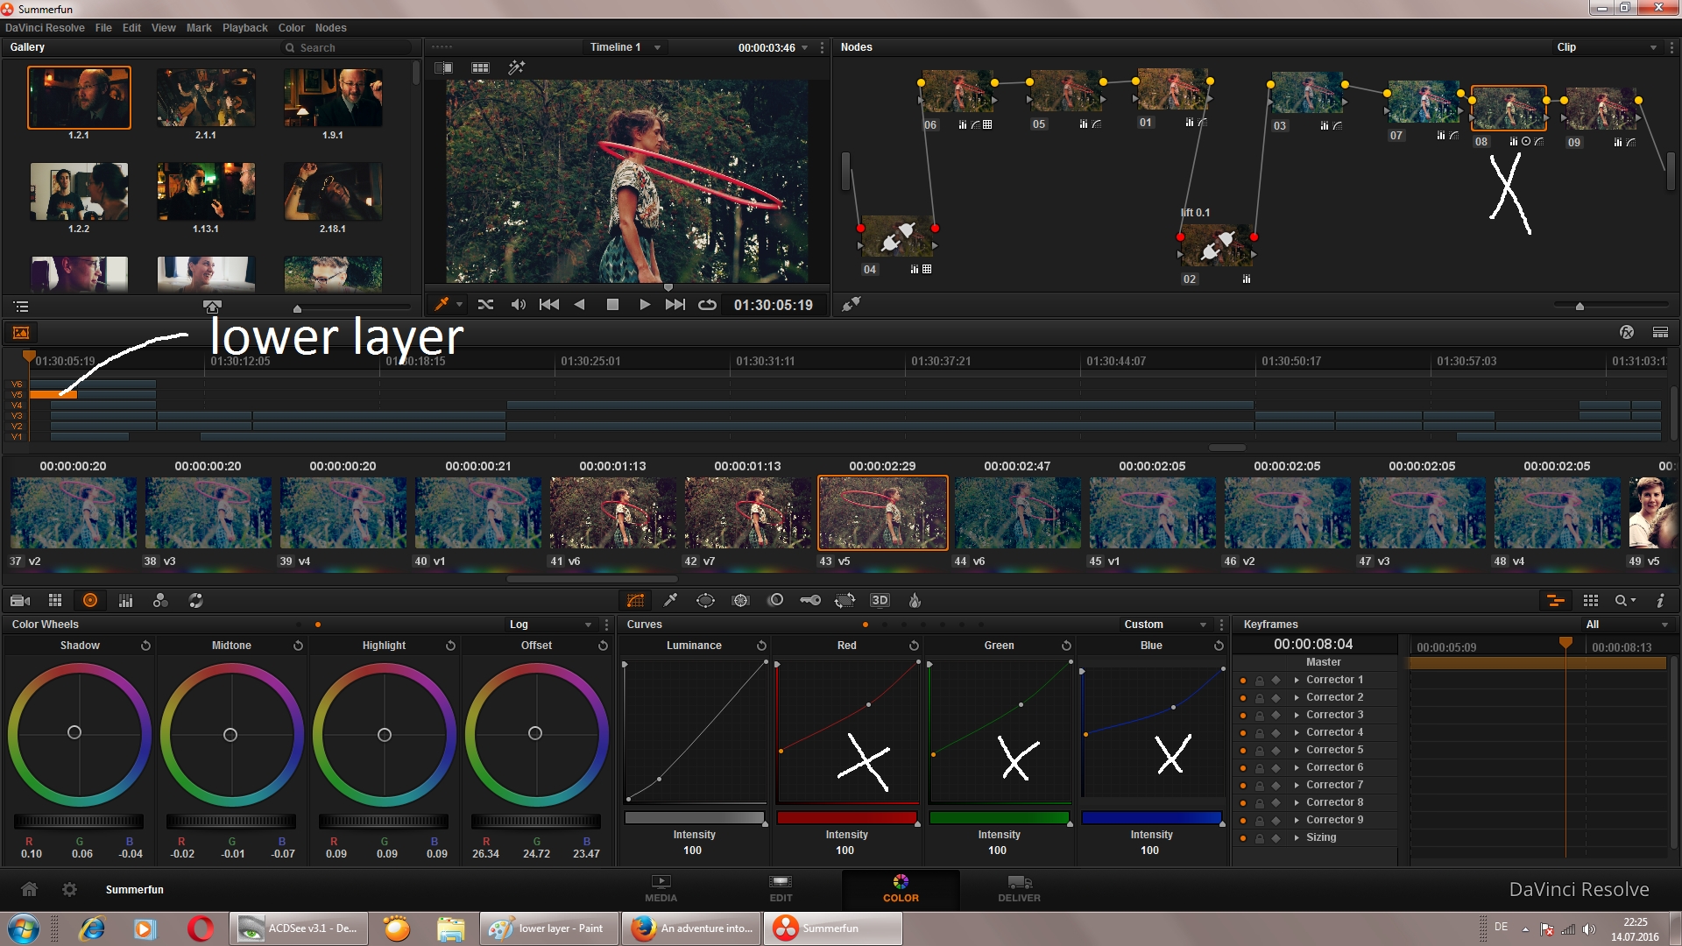Open the Power Window palette
Viewport: 1682px width, 946px height.
[x=705, y=601]
